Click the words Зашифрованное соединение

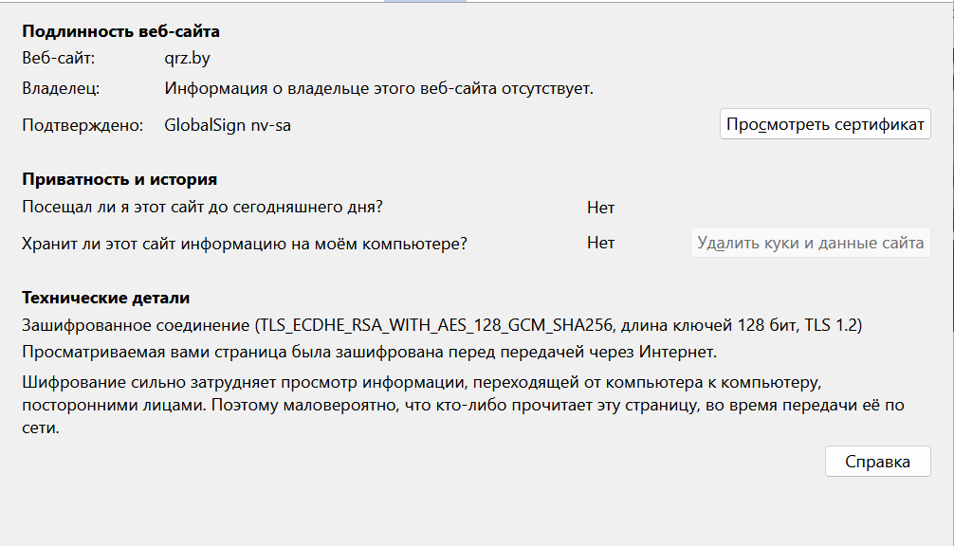136,326
